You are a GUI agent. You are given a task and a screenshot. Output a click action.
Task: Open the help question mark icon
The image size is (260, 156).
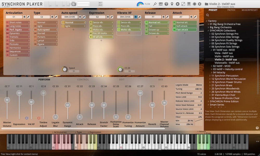[x=167, y=4]
